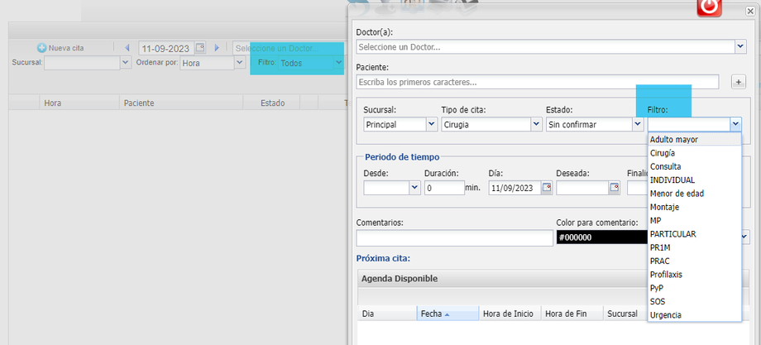Click the Nueva cita plus icon

(x=41, y=48)
